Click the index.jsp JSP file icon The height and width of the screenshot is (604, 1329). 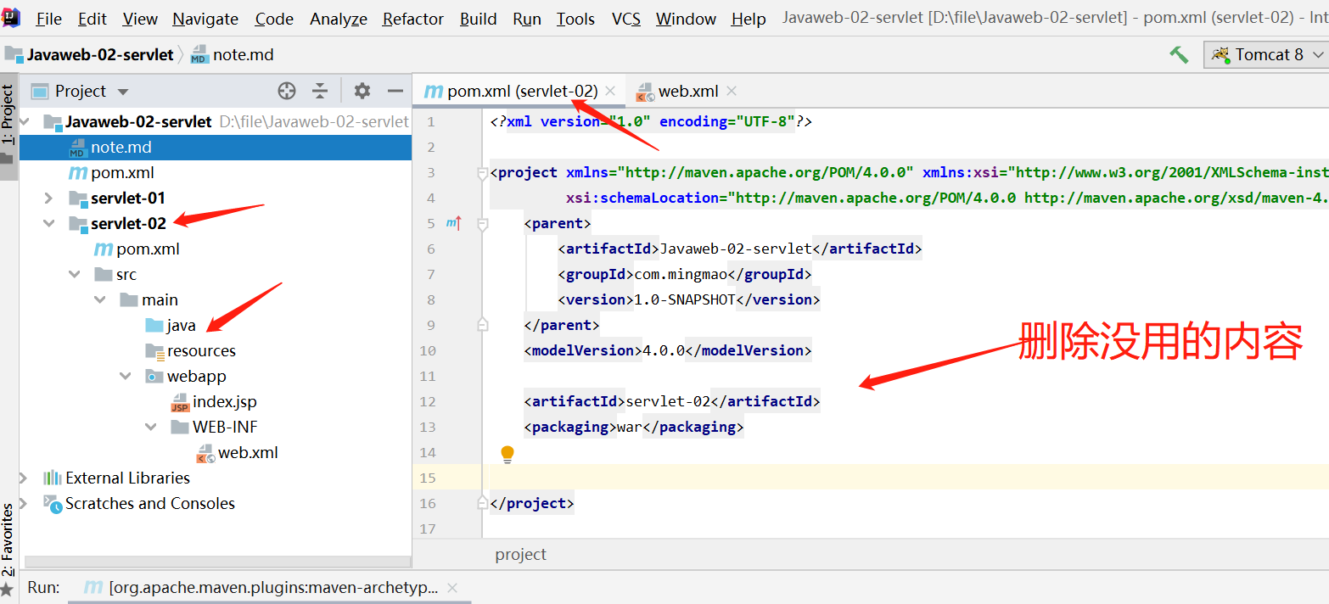click(180, 402)
